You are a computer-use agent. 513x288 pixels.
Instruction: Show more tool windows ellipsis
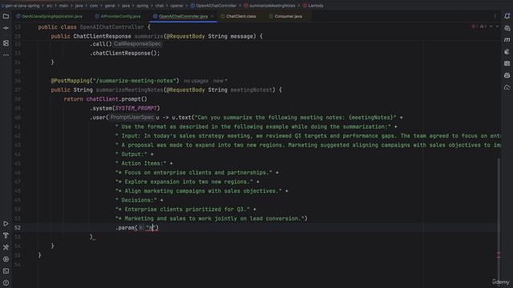[6, 55]
